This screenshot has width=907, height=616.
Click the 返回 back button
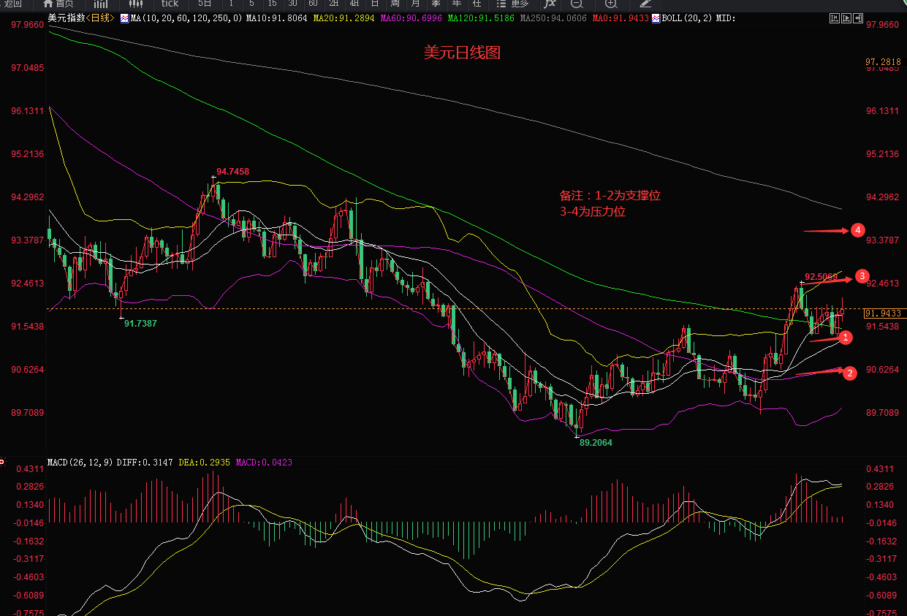point(12,4)
